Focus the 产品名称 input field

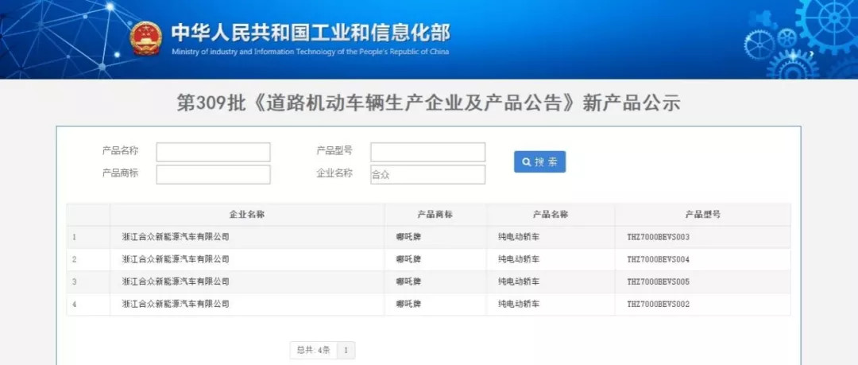pos(214,152)
